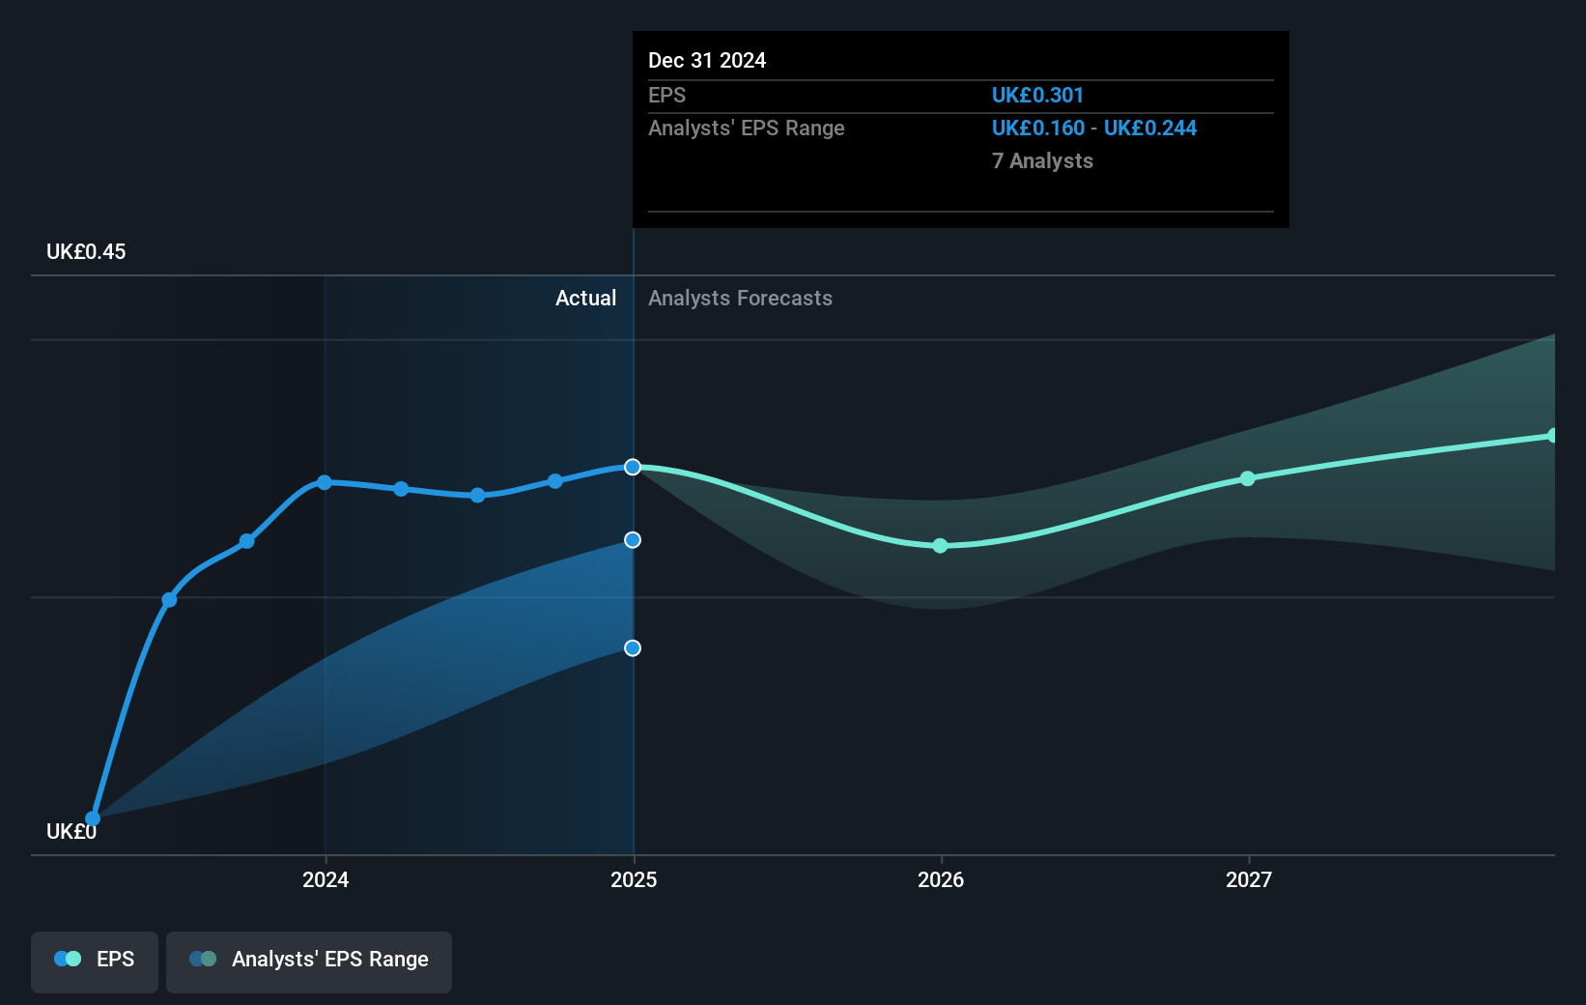Click the UK£0.301 EPS value in tooltip
The image size is (1586, 1005).
point(1037,96)
